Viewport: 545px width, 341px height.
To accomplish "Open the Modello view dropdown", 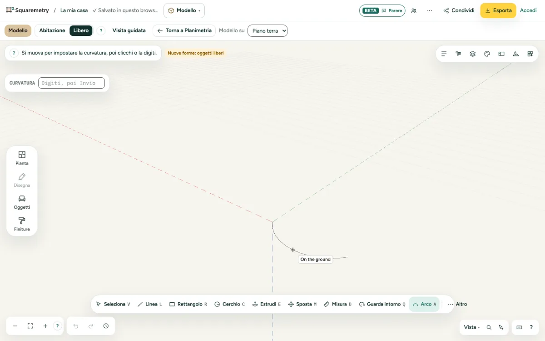I will click(184, 10).
